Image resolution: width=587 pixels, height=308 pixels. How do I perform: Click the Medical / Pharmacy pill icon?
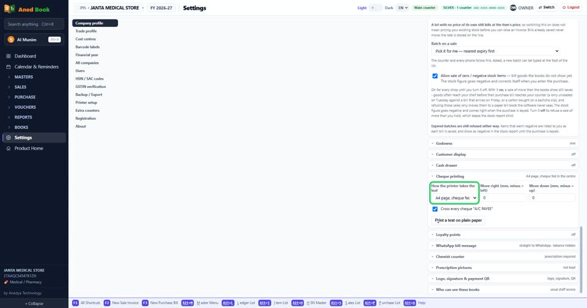point(6,282)
